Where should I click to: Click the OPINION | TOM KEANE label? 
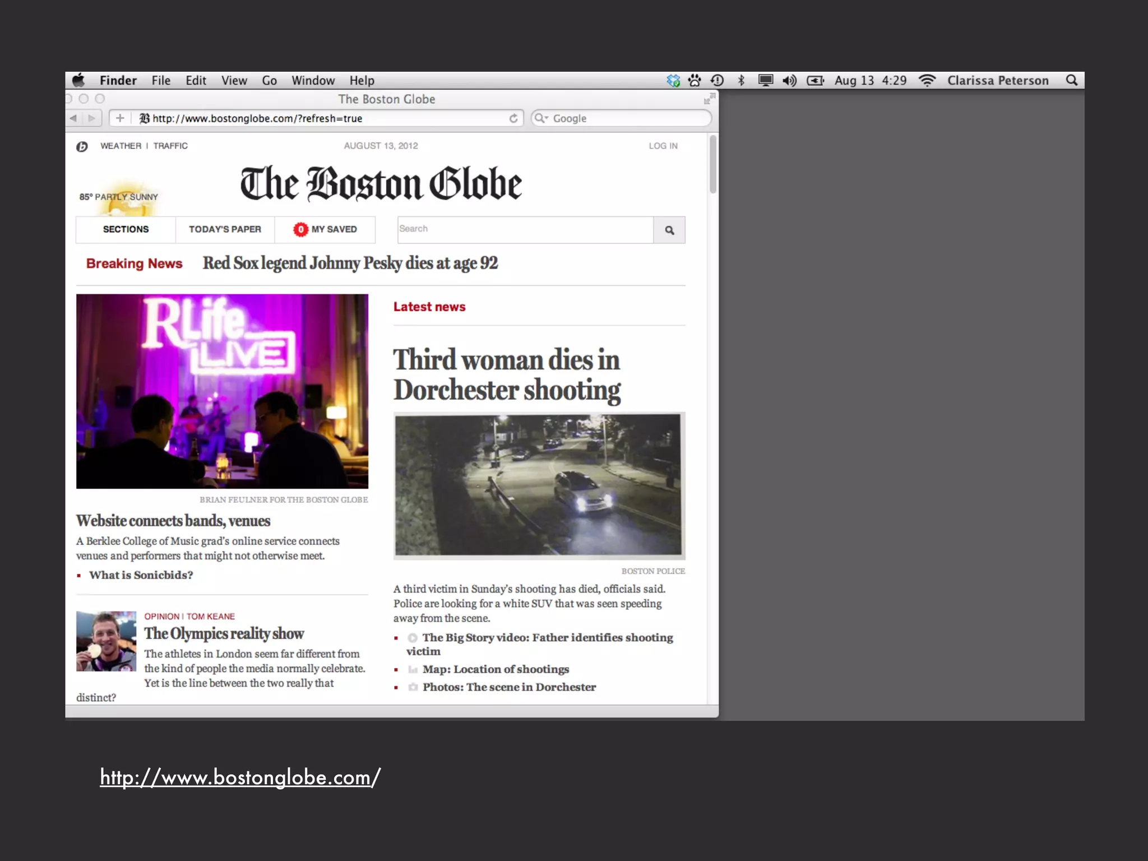189,617
